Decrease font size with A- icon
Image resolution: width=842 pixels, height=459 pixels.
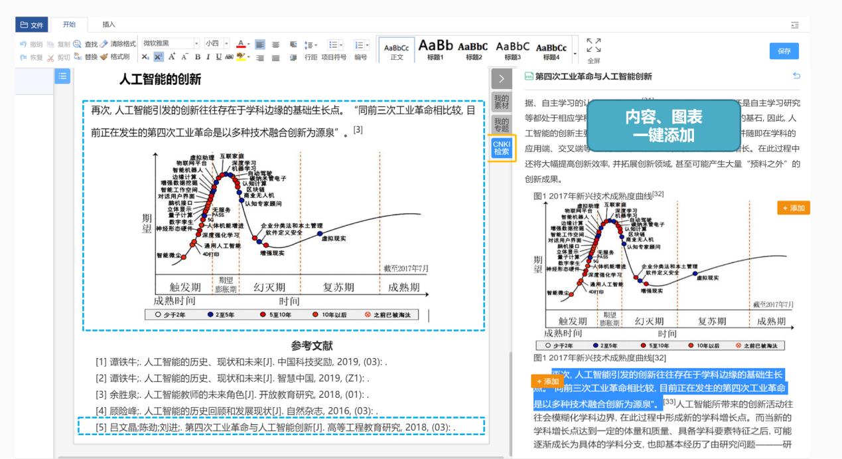click(184, 57)
